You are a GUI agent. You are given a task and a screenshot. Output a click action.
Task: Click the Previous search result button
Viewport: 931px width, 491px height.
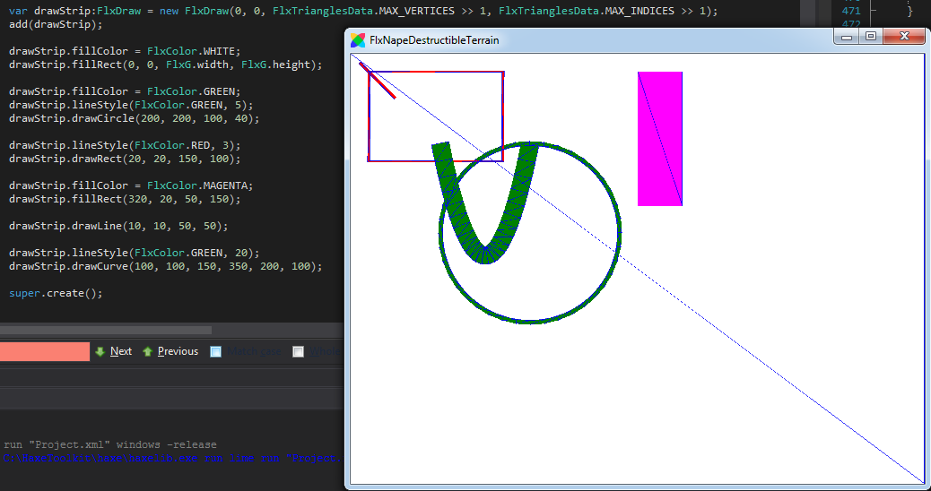(x=170, y=351)
